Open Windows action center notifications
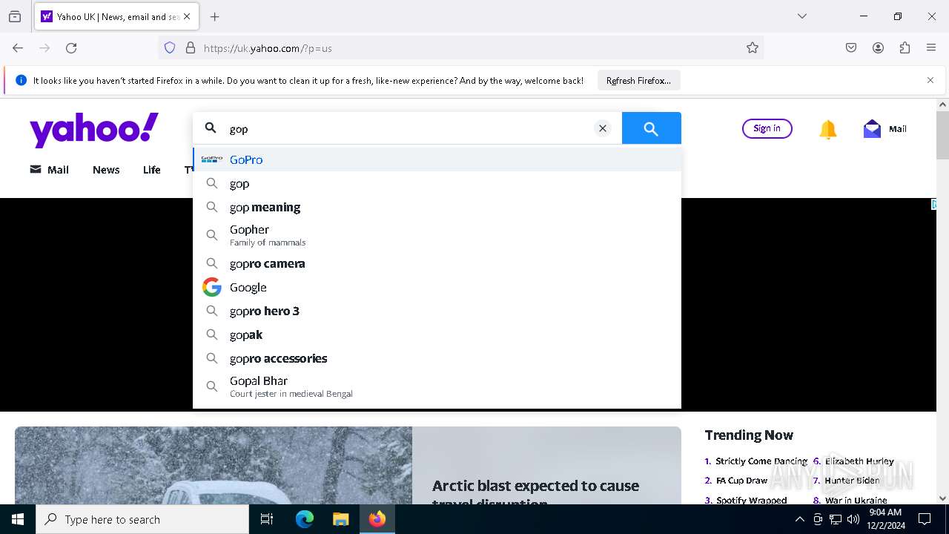 click(925, 519)
